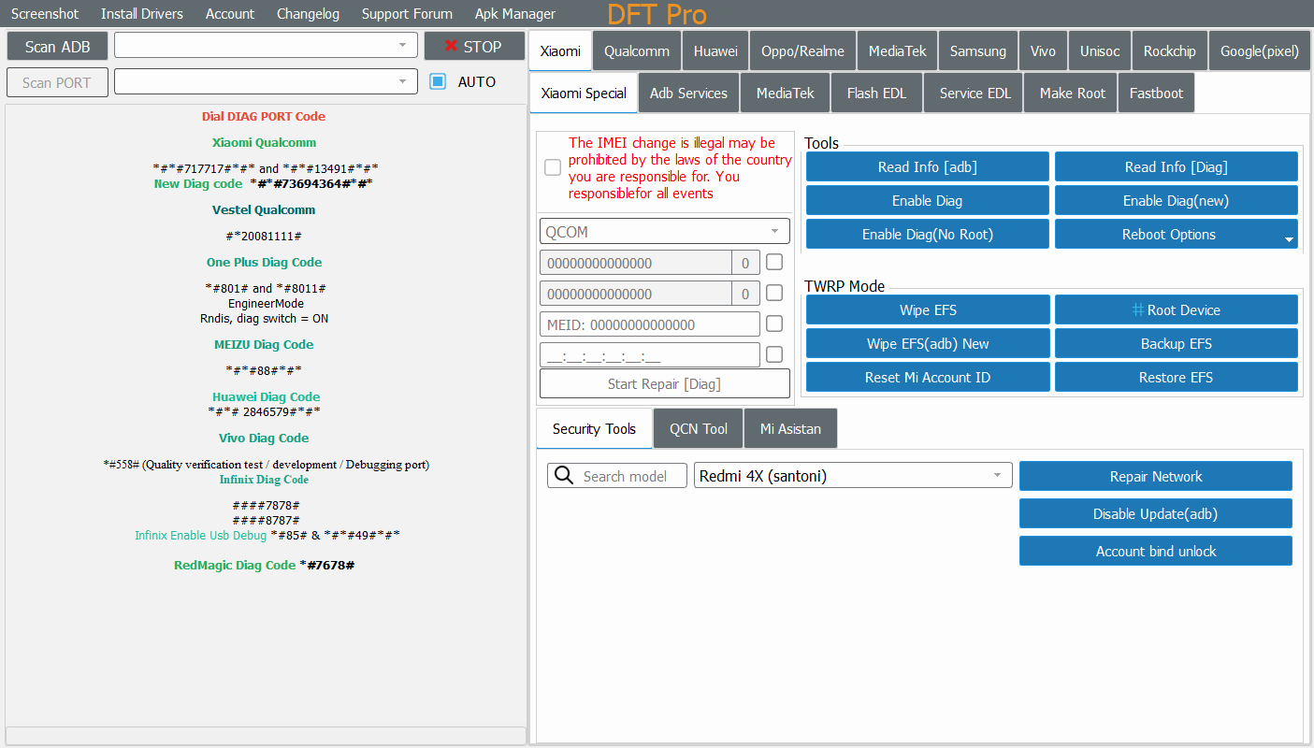Image resolution: width=1314 pixels, height=748 pixels.
Task: Click the Root Device button with hash icon
Action: [1176, 310]
